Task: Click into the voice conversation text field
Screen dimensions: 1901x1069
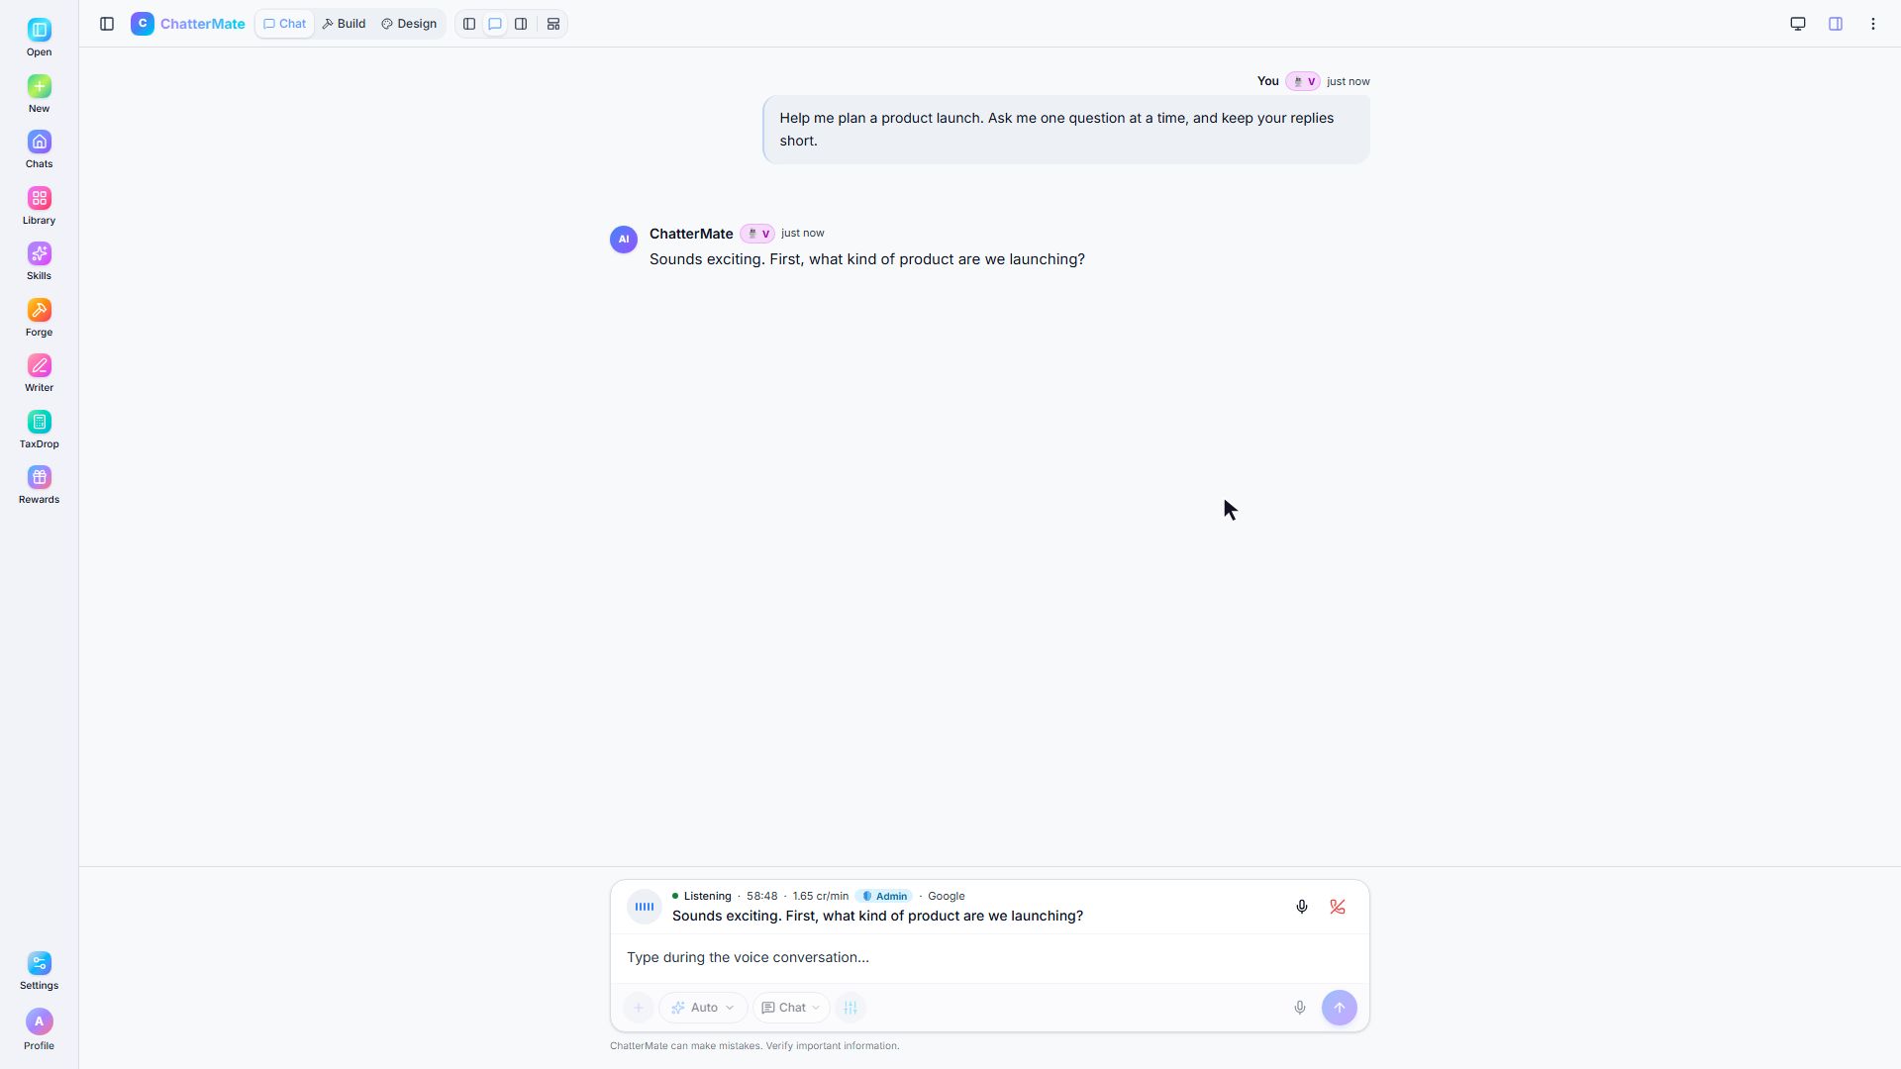Action: point(990,957)
